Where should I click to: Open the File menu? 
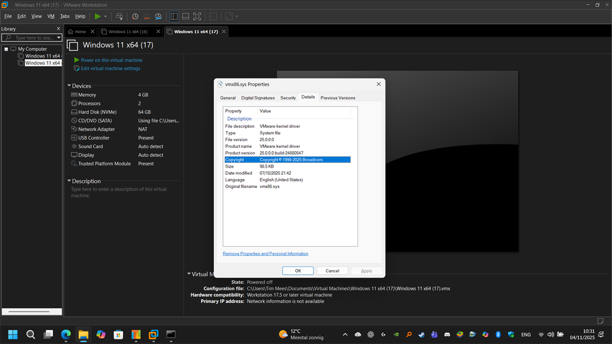[8, 16]
